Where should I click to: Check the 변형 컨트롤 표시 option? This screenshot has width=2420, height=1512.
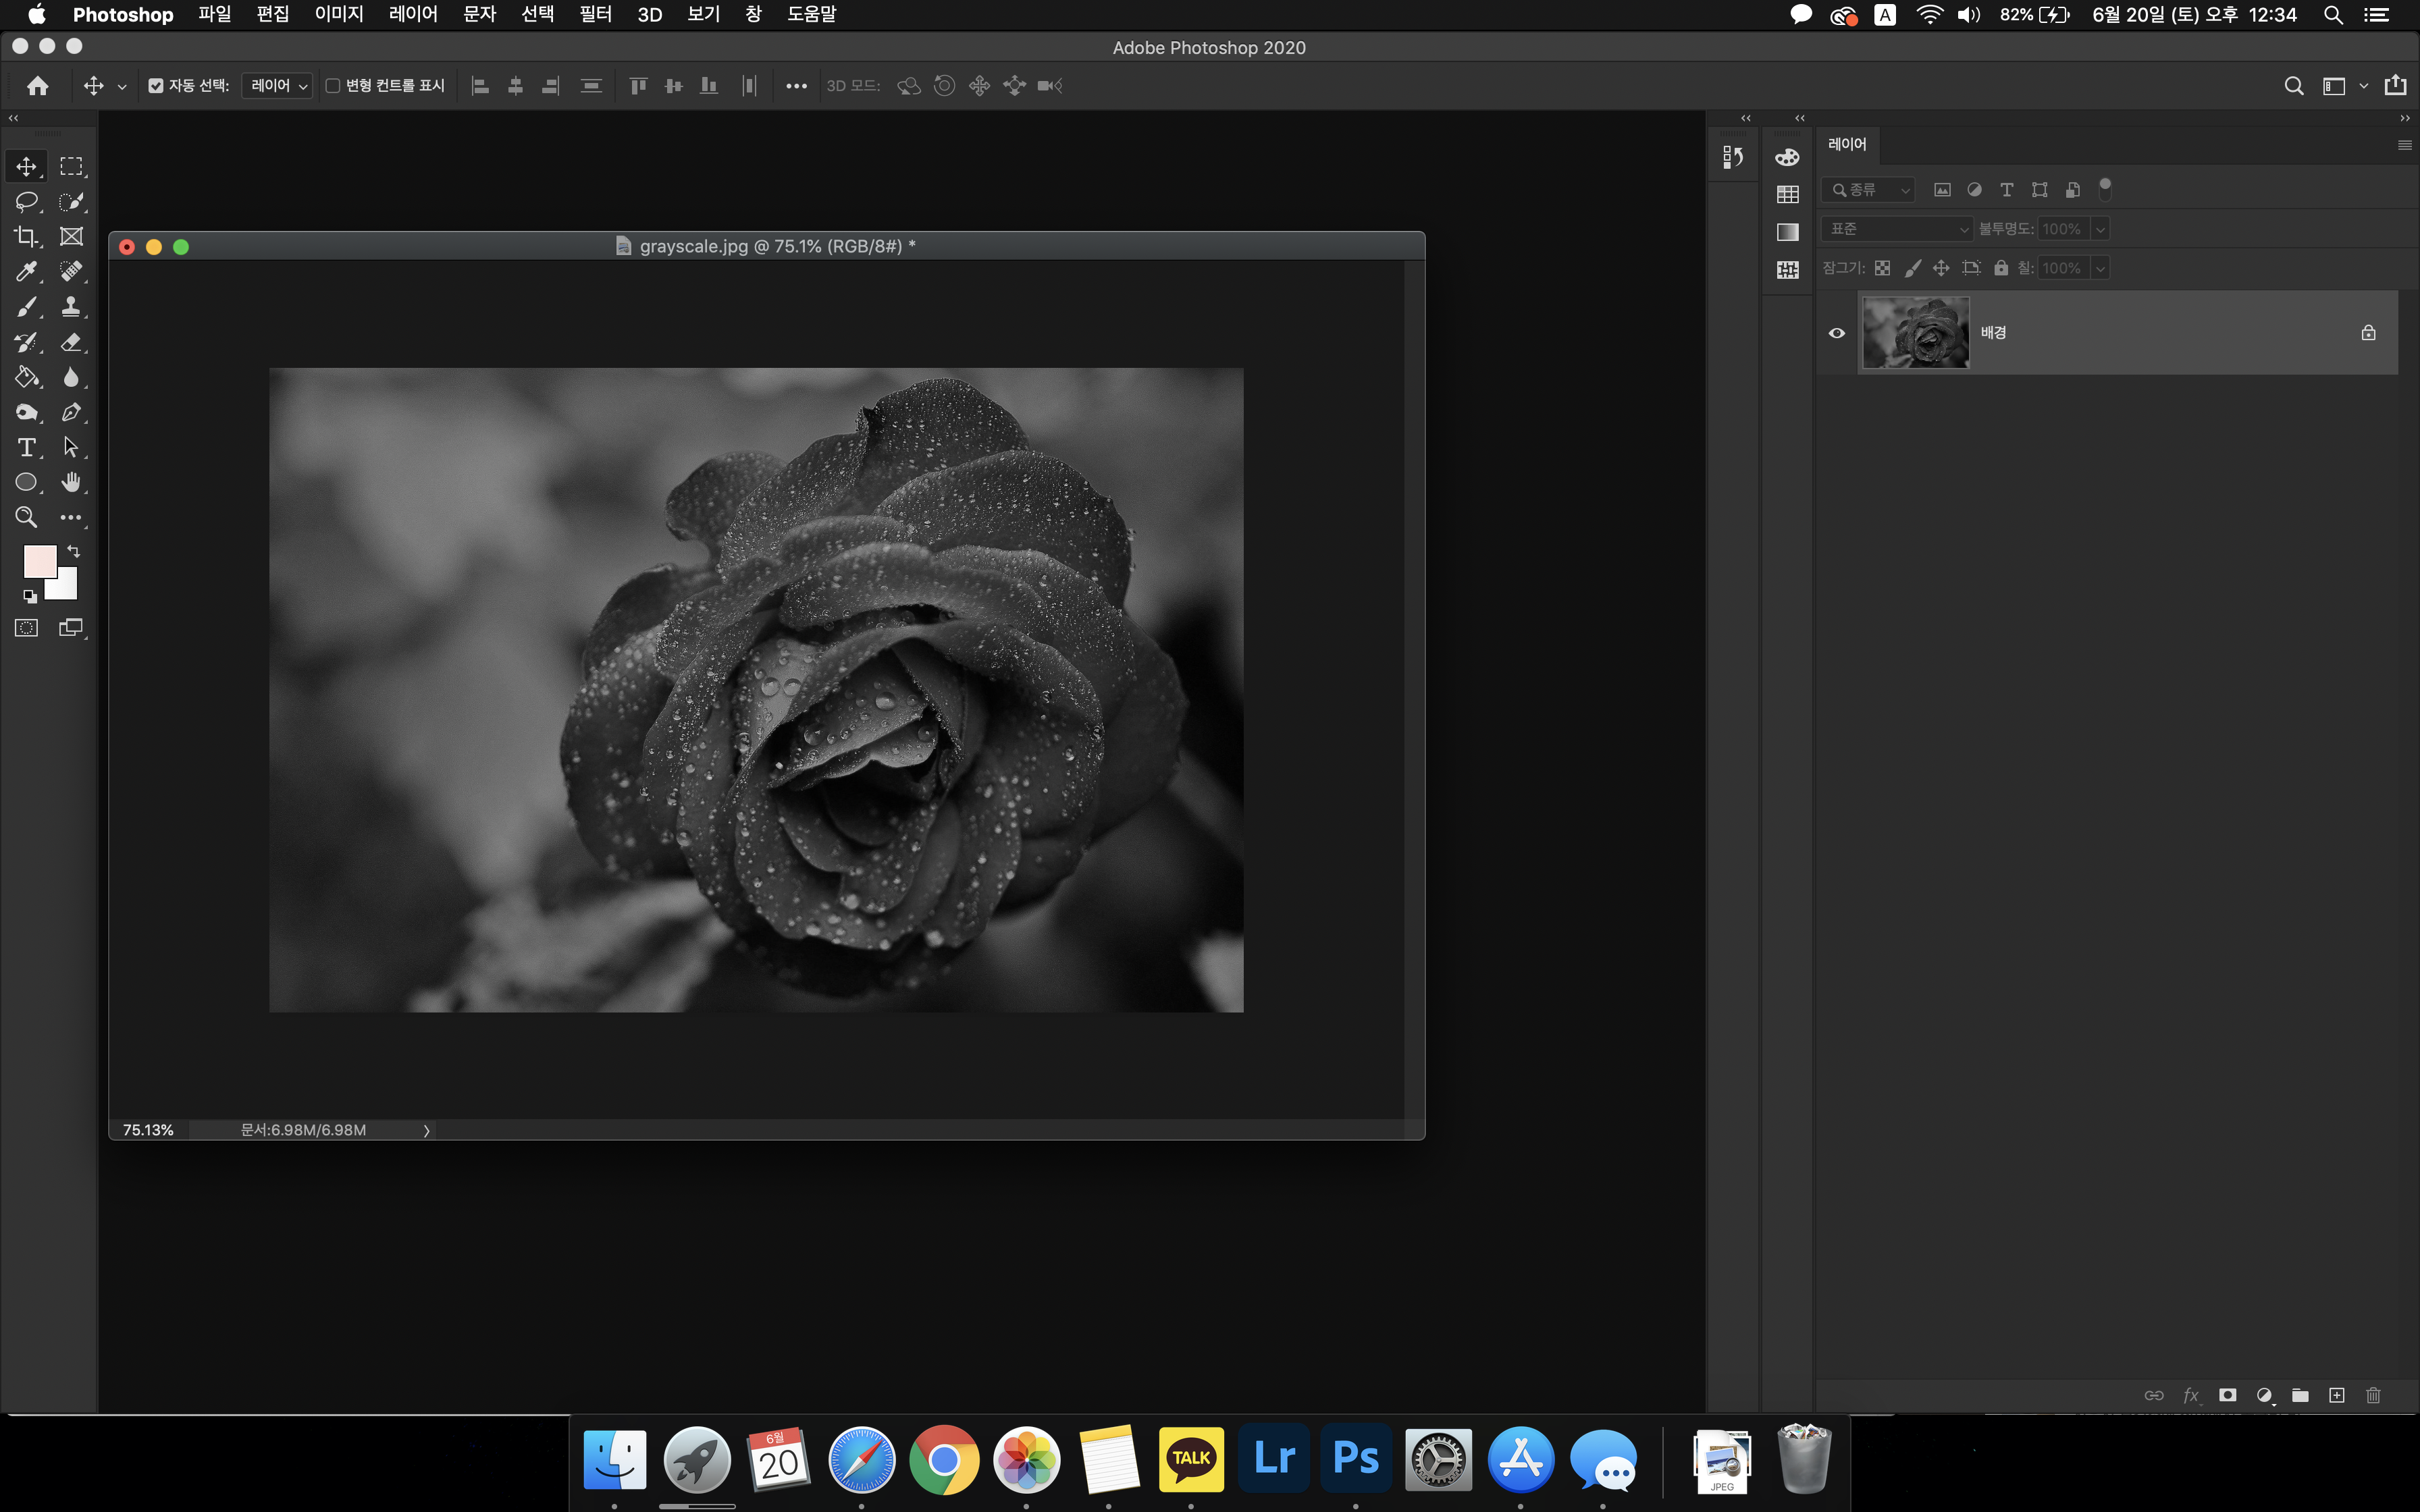[334, 86]
